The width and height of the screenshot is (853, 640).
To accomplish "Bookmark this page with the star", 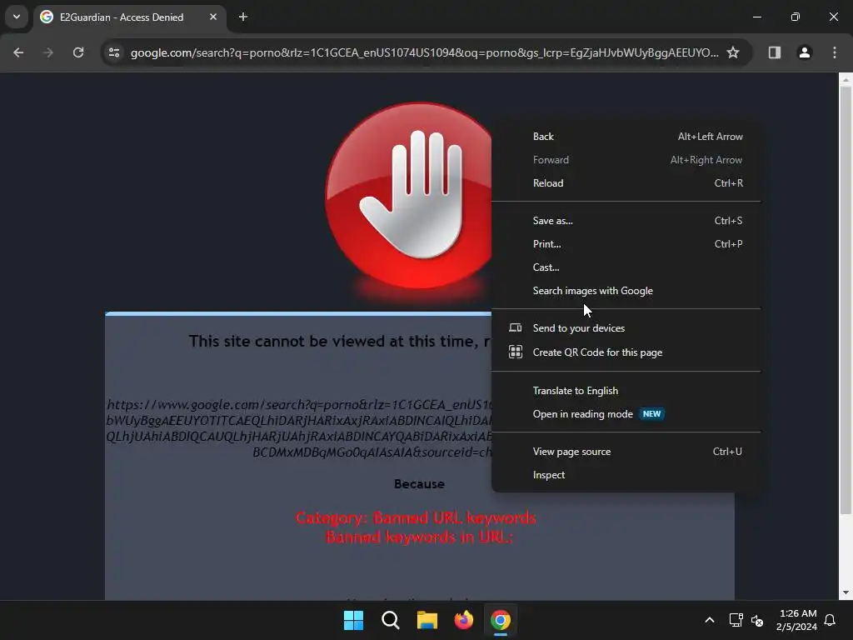I will (733, 52).
